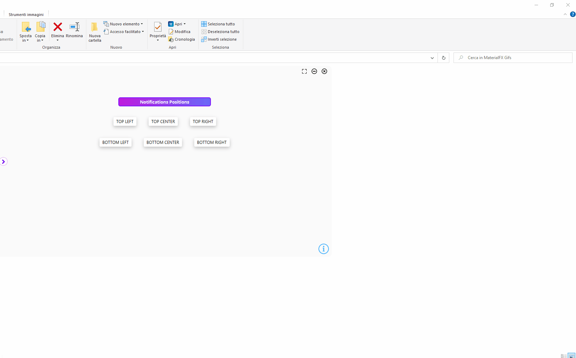
Task: Click the preview fullscreen brackets icon
Action: point(304,71)
